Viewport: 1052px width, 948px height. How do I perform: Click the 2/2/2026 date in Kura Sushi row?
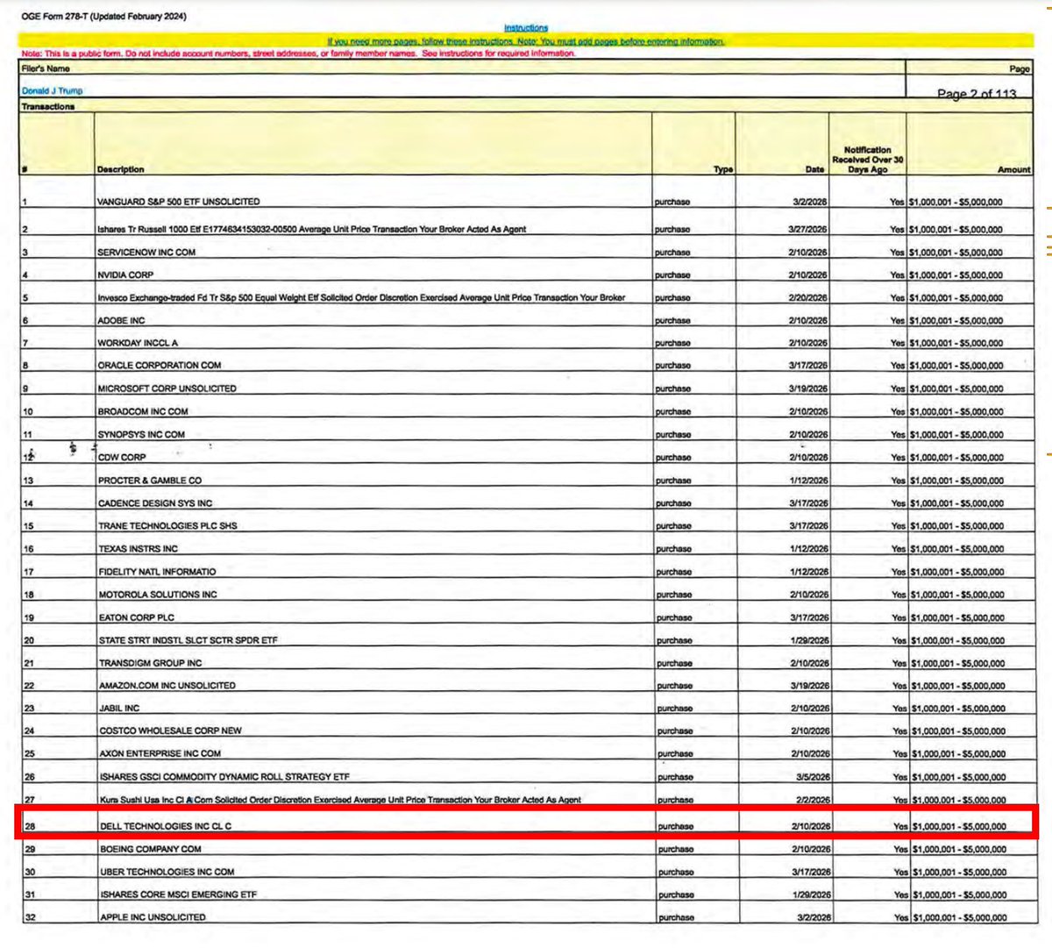(x=813, y=800)
